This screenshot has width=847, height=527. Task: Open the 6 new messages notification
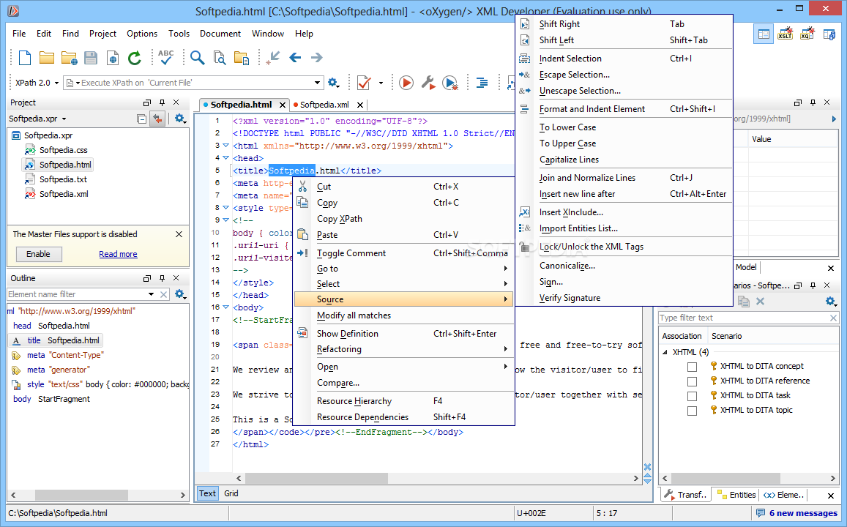pos(797,513)
